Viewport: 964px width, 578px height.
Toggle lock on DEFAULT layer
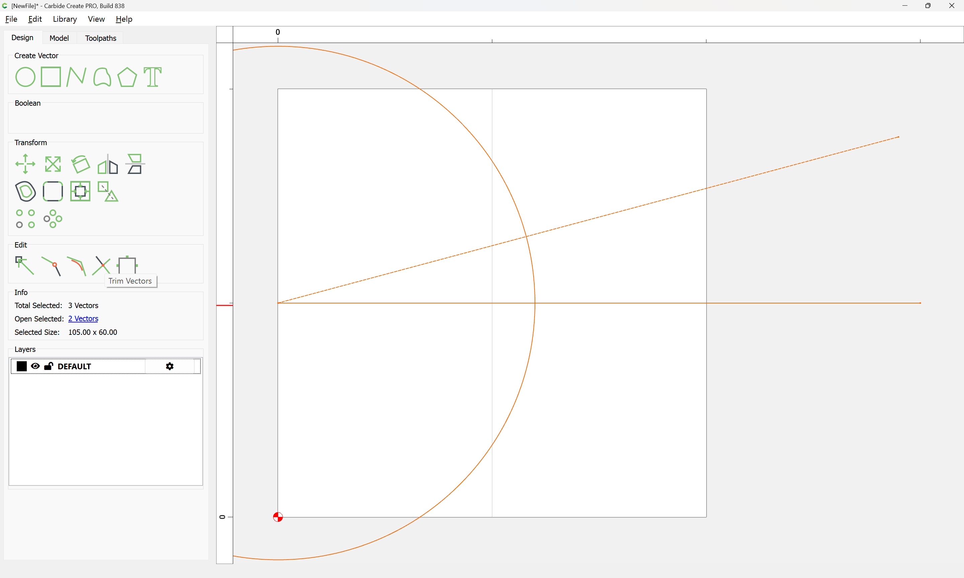click(49, 366)
